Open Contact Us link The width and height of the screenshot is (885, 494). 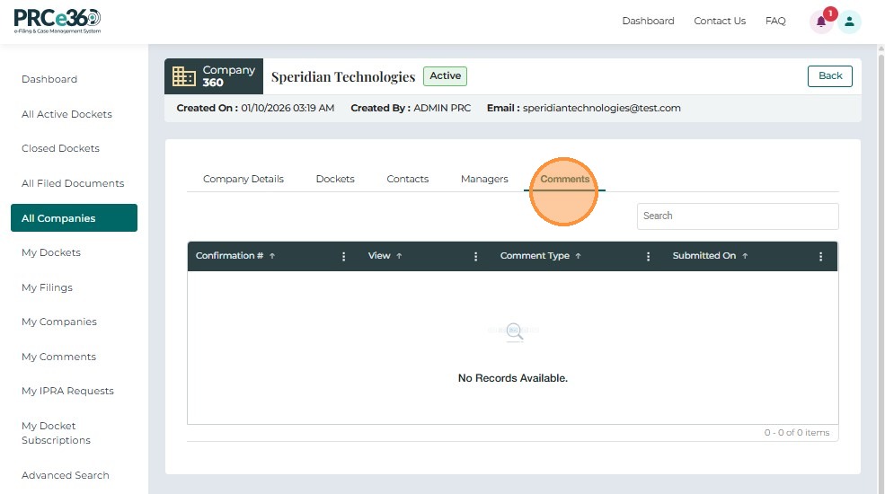pos(720,21)
